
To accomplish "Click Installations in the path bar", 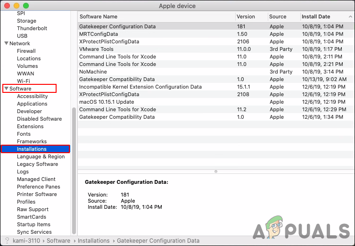I will [x=93, y=240].
